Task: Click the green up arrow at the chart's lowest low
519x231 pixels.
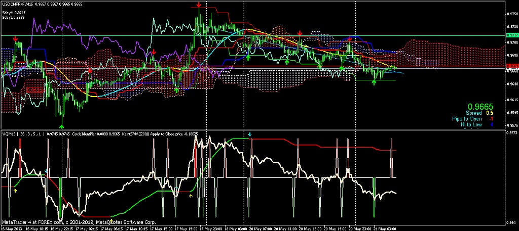Action: click(x=61, y=126)
